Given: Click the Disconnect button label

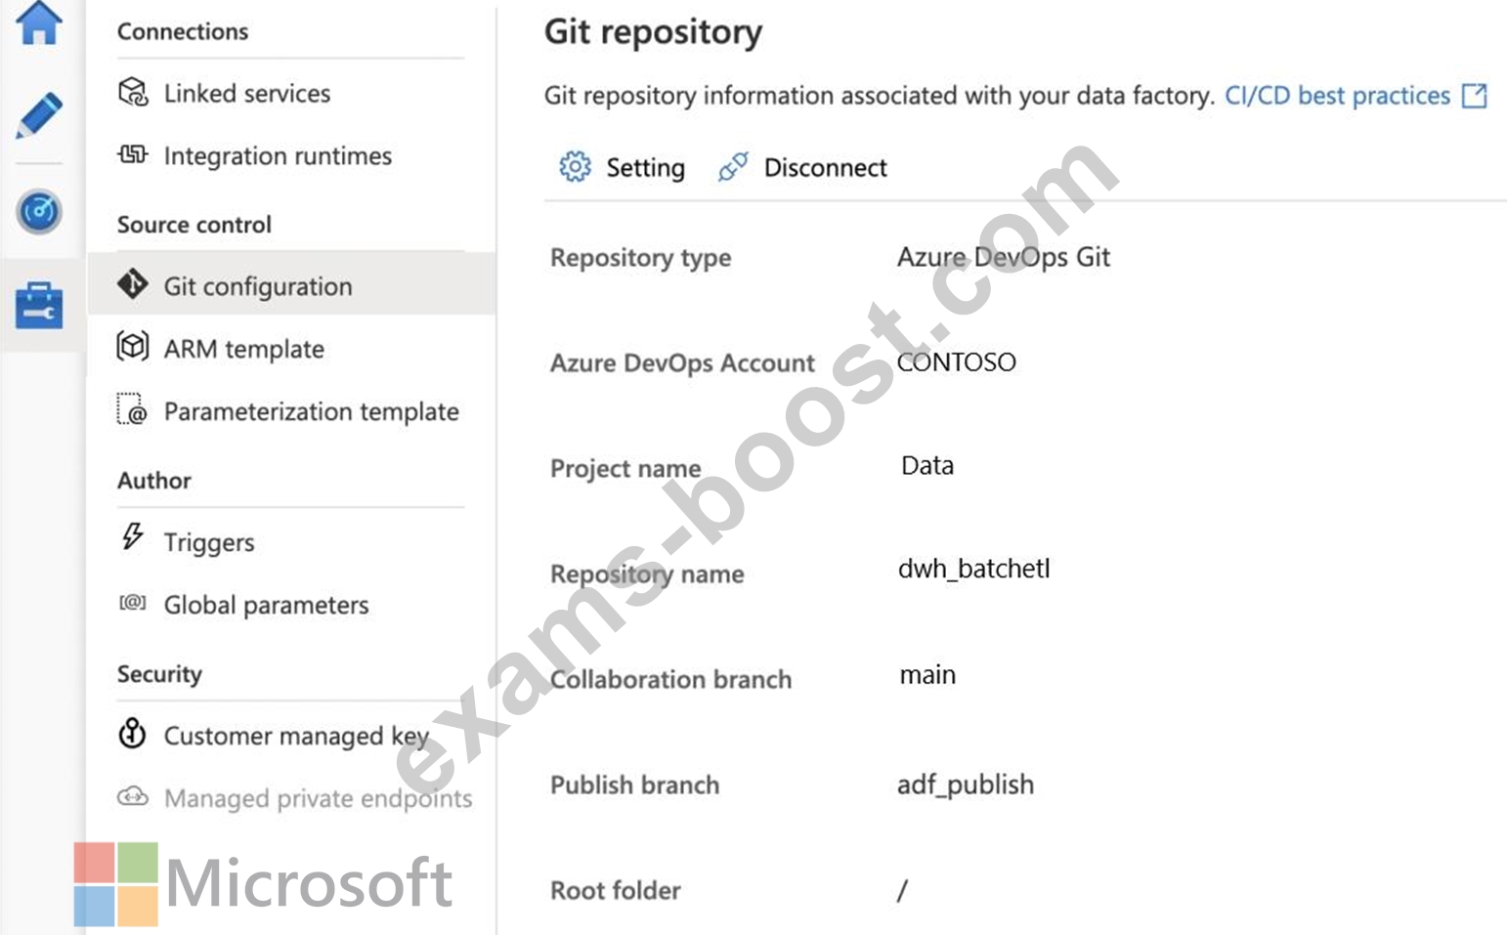Looking at the screenshot, I should click(x=826, y=168).
